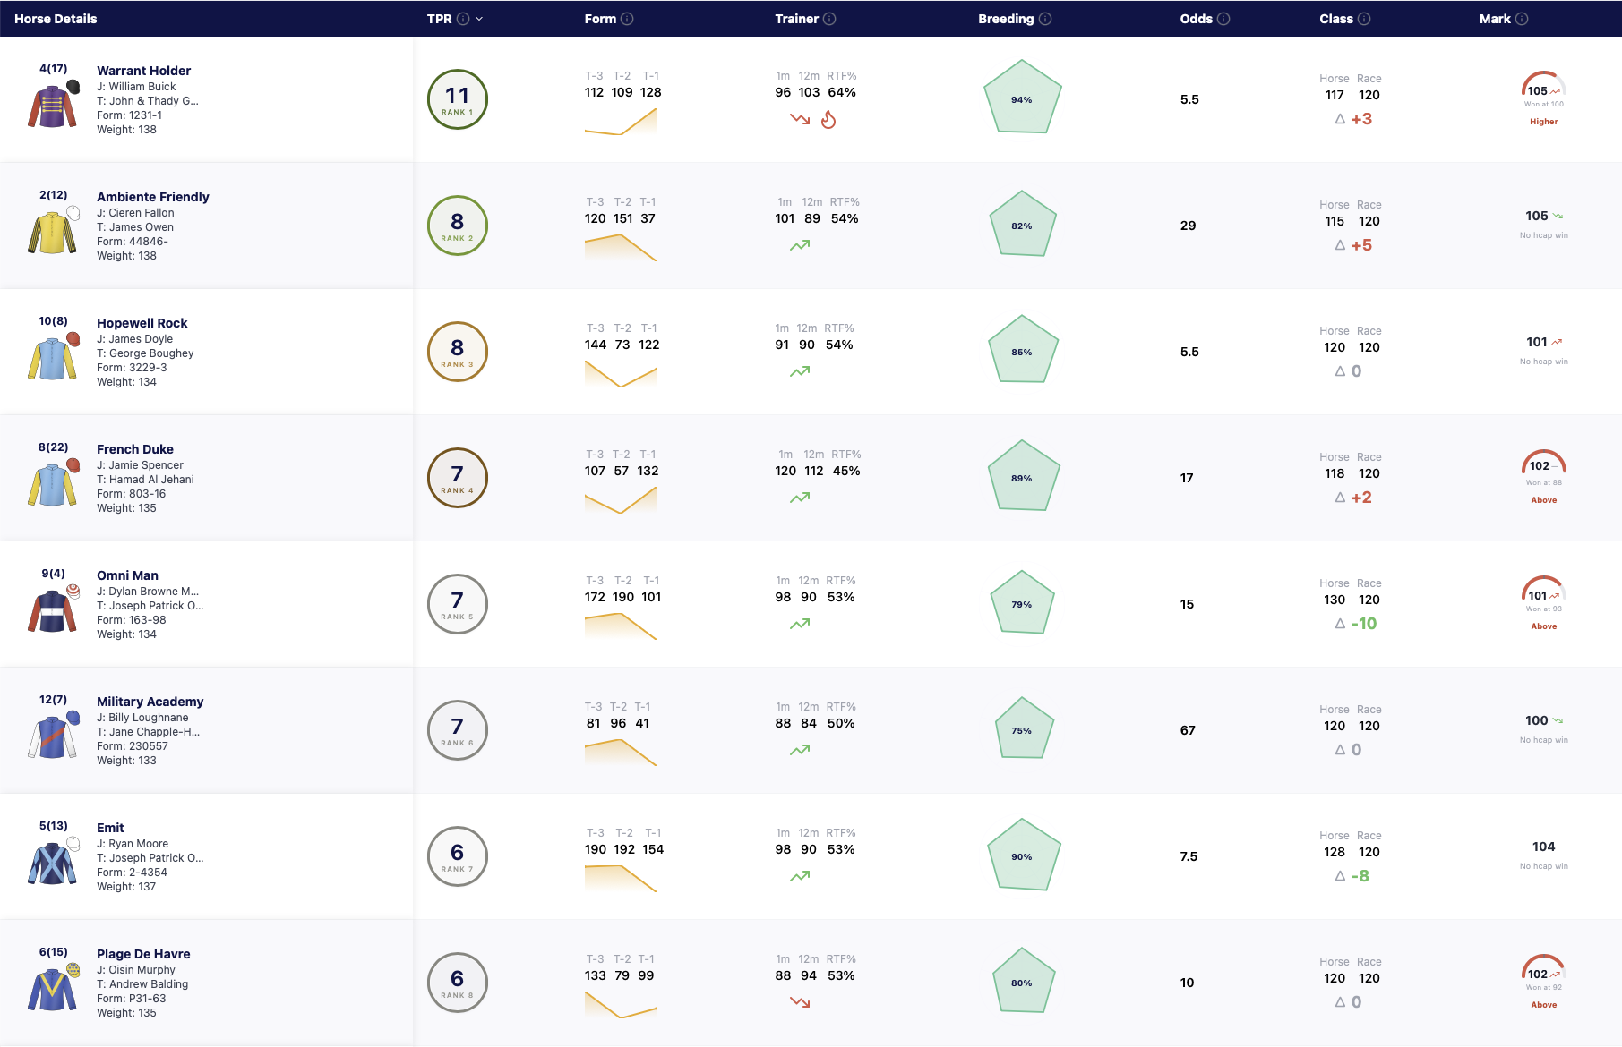Click the Trainer column info icon
This screenshot has height=1047, width=1622.
(x=829, y=19)
